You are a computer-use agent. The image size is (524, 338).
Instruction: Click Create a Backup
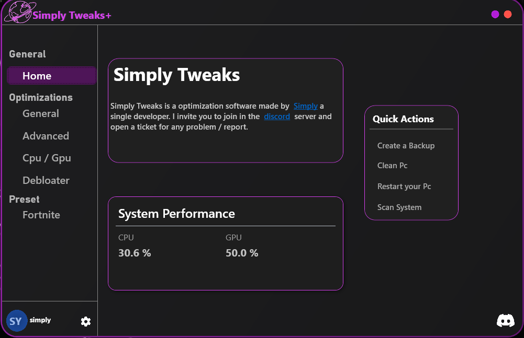coord(406,146)
